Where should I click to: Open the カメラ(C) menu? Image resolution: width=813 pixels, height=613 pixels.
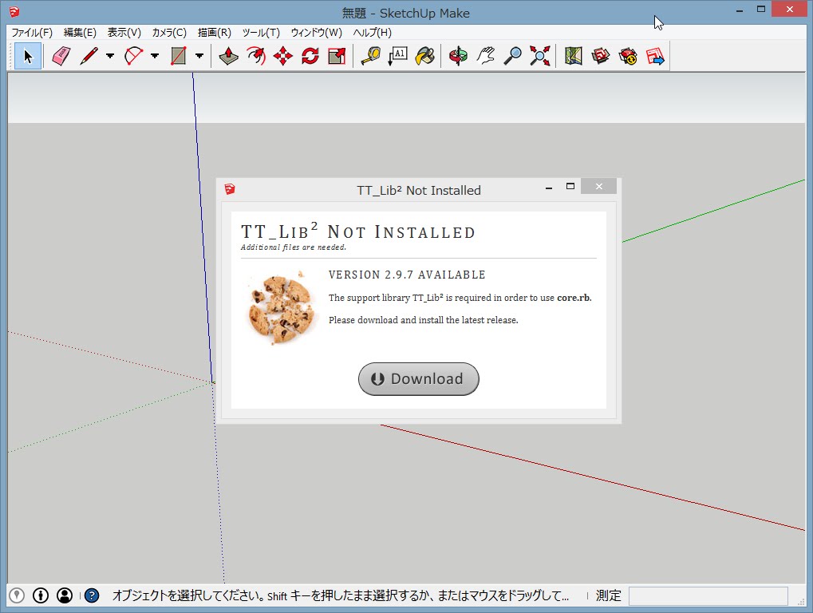[169, 33]
